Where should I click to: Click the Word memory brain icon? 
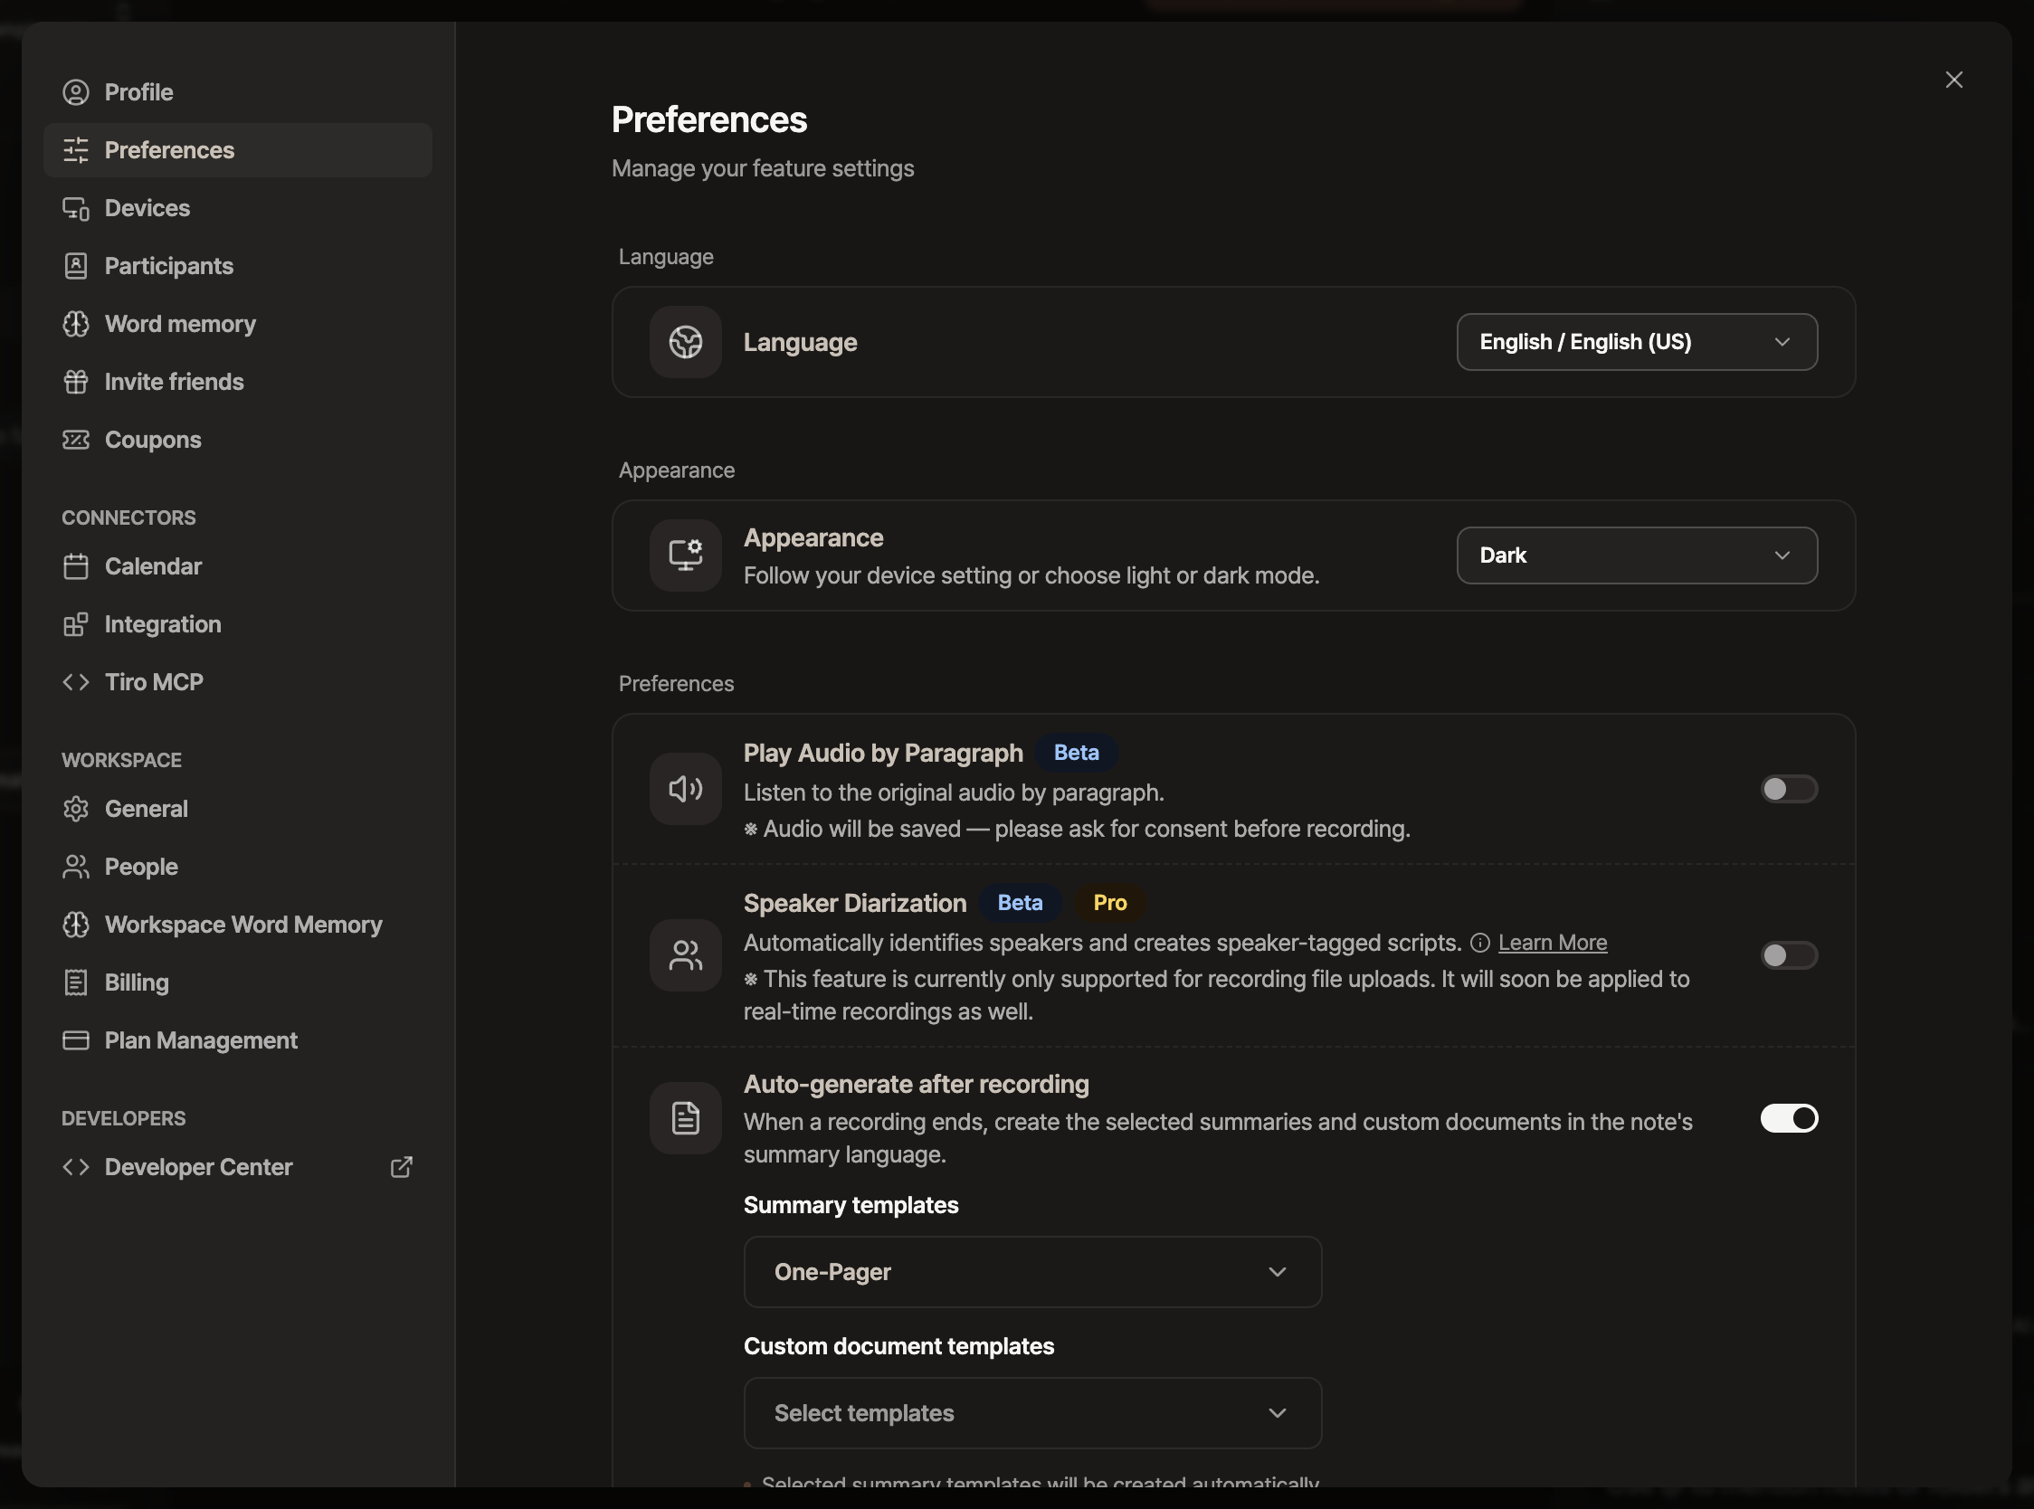pos(76,324)
